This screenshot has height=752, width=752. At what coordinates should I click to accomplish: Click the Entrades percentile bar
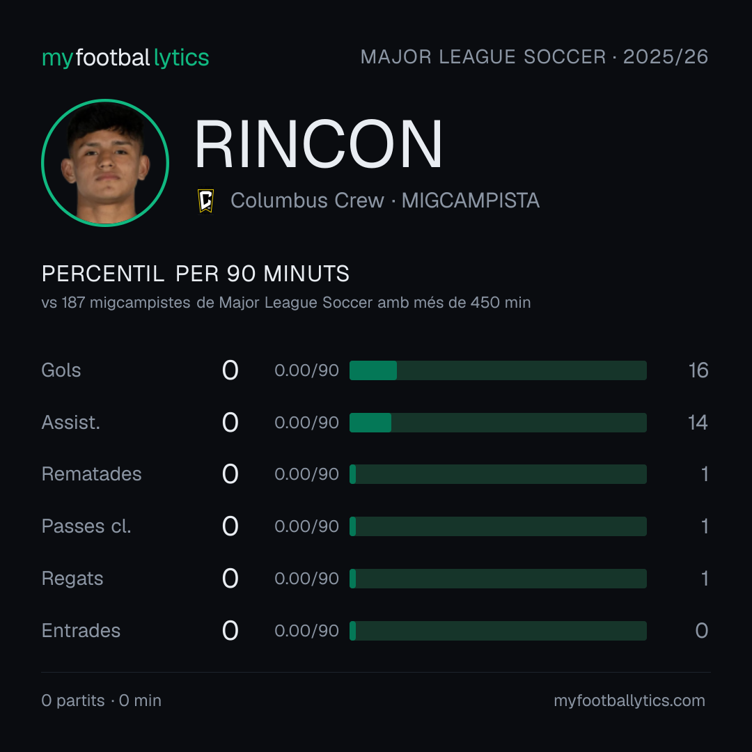click(x=498, y=631)
